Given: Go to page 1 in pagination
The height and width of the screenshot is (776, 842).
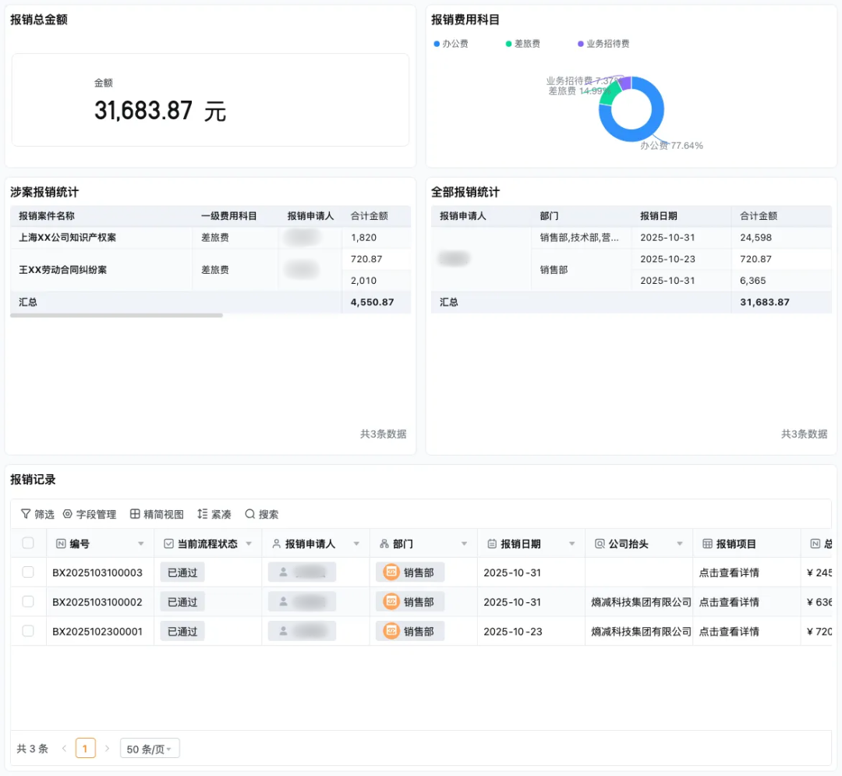Looking at the screenshot, I should pos(85,749).
